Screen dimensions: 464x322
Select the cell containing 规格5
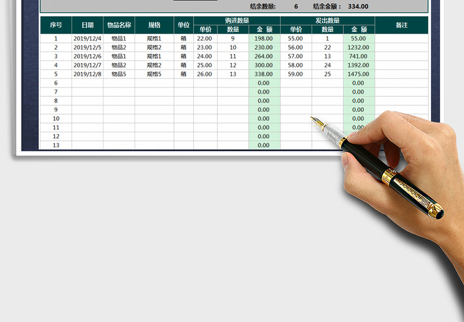click(154, 74)
